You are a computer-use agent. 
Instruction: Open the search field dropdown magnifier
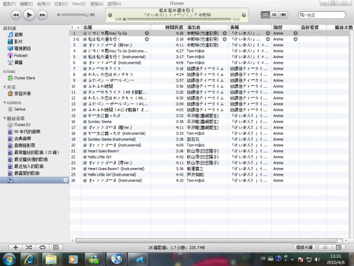click(x=303, y=15)
